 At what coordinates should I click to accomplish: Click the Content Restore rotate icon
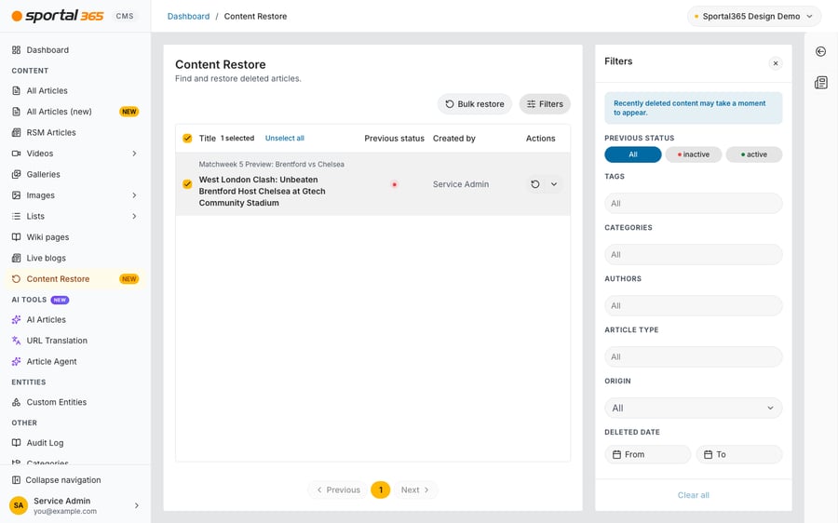coord(16,279)
